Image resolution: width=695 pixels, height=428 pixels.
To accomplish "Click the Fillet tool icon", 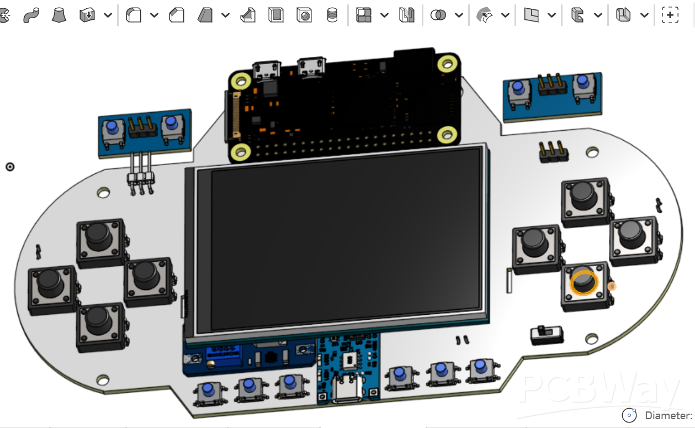I will (134, 15).
